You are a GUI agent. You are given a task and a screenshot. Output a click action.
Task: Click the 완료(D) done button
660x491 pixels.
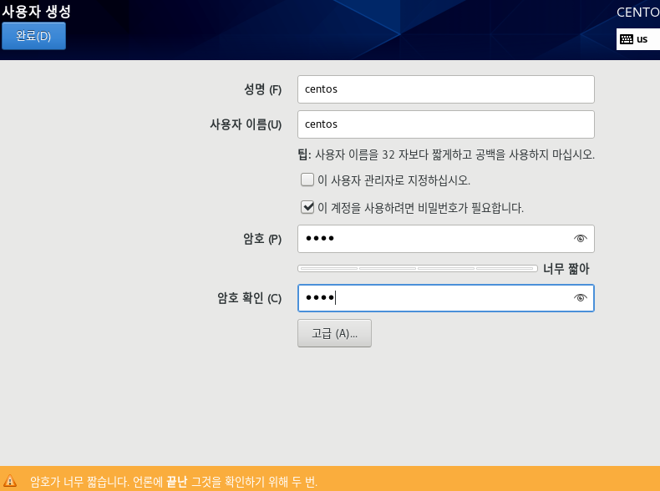(33, 36)
